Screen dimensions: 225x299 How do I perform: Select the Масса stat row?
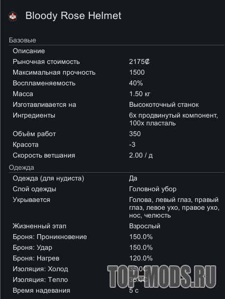tap(116, 94)
